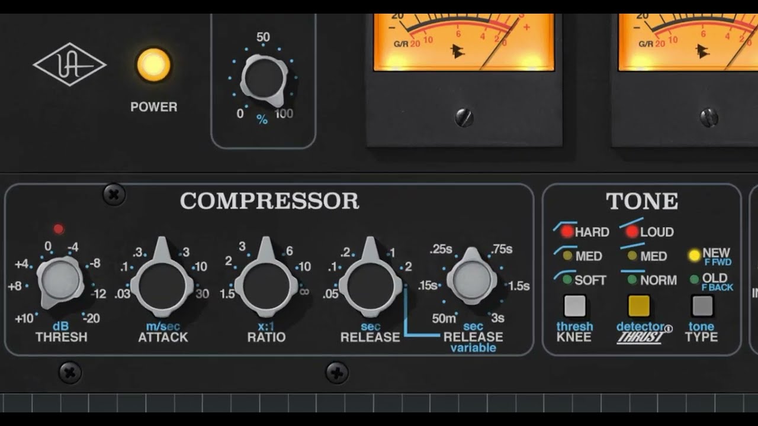The image size is (758, 426).
Task: Turn the THRESH dB knob
Action: pyautogui.click(x=59, y=280)
